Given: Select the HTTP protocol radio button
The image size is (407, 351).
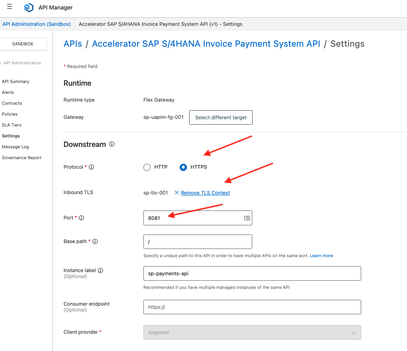Looking at the screenshot, I should click(147, 167).
